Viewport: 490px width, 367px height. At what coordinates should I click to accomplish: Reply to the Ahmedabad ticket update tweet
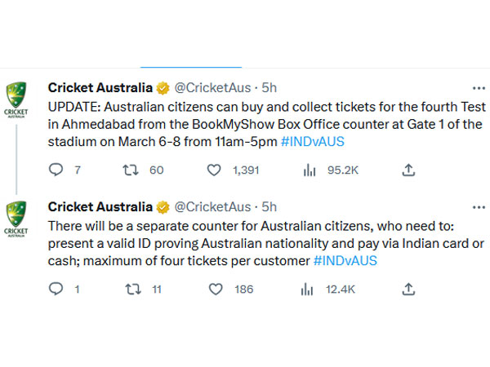coord(56,170)
